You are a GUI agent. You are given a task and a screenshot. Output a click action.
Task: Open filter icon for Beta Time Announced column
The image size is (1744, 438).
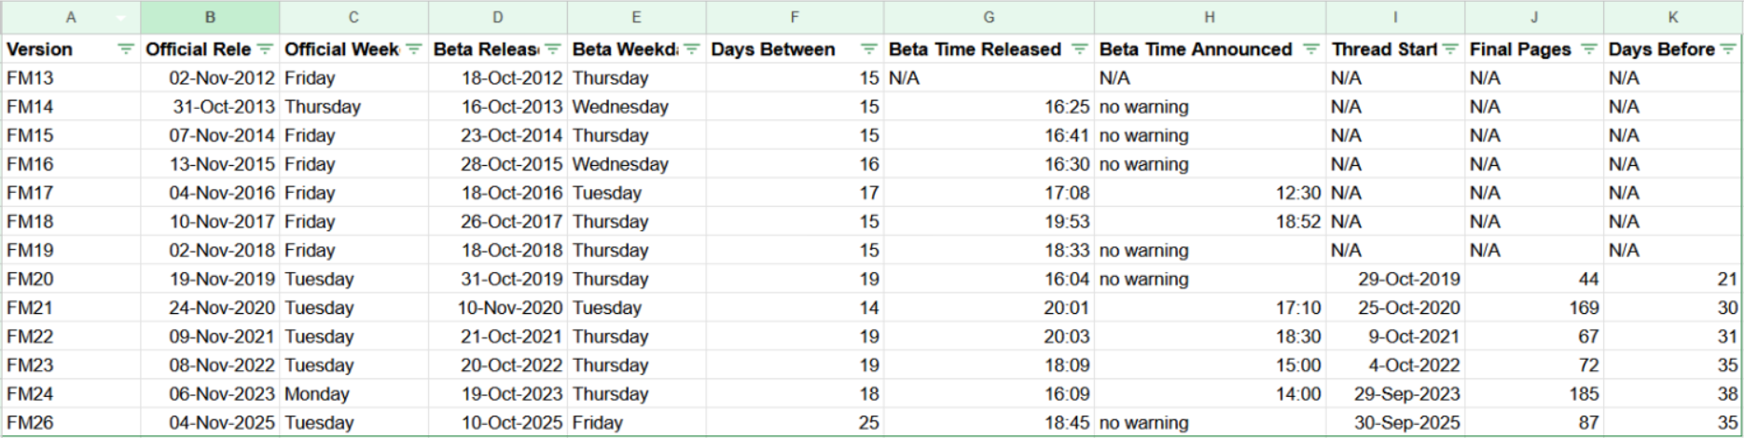coord(1311,49)
